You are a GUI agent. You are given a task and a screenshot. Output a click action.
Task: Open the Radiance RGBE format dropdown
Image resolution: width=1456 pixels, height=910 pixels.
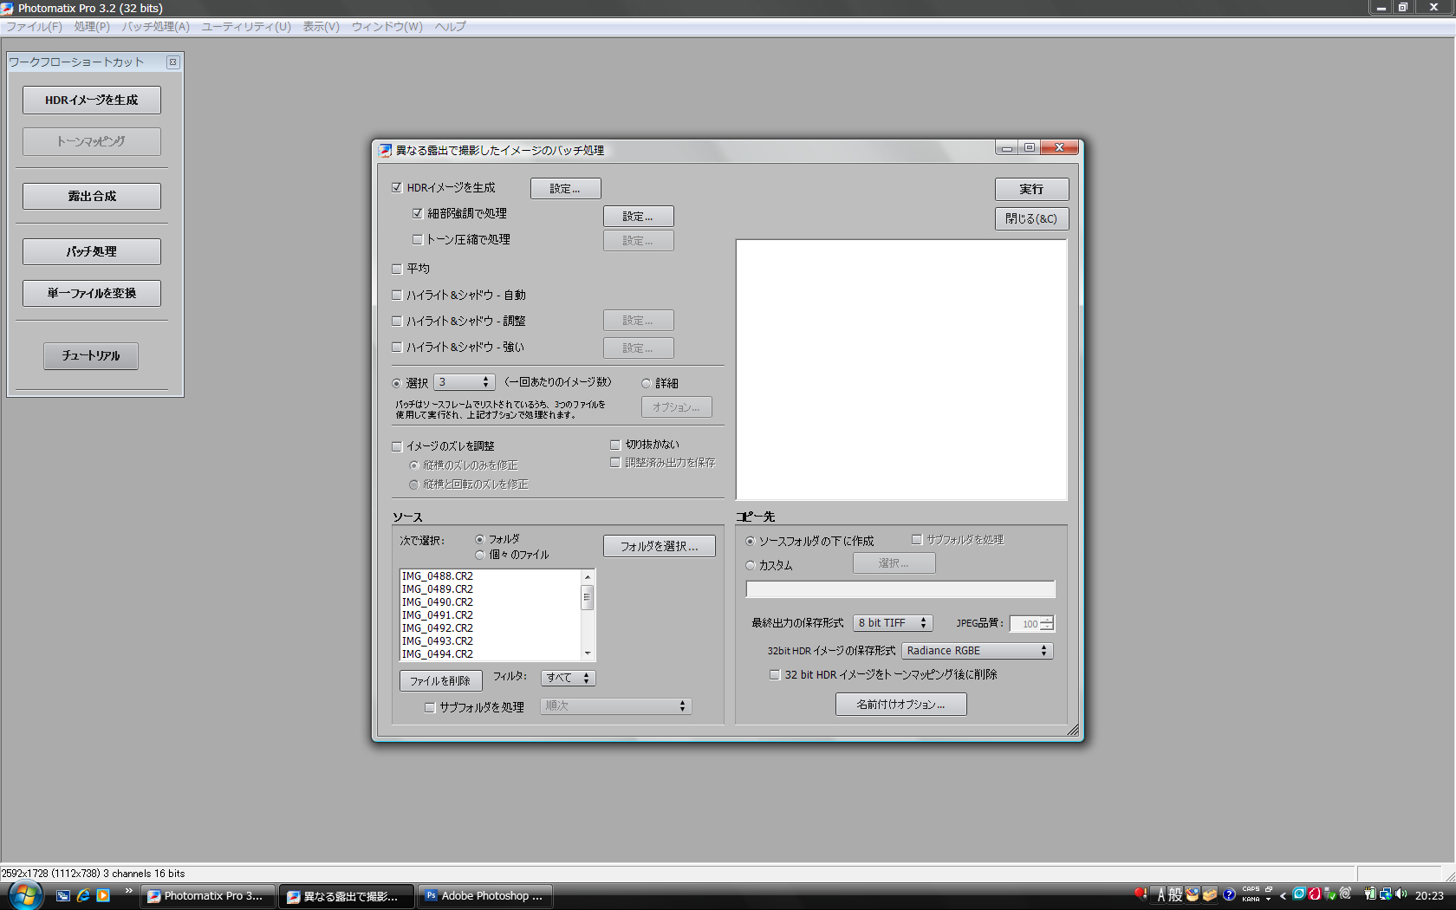(x=978, y=651)
